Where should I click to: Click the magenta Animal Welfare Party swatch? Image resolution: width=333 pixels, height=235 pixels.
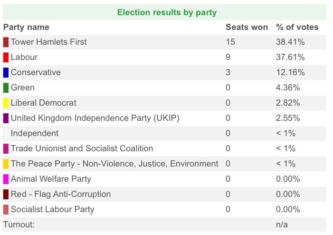tap(6, 179)
